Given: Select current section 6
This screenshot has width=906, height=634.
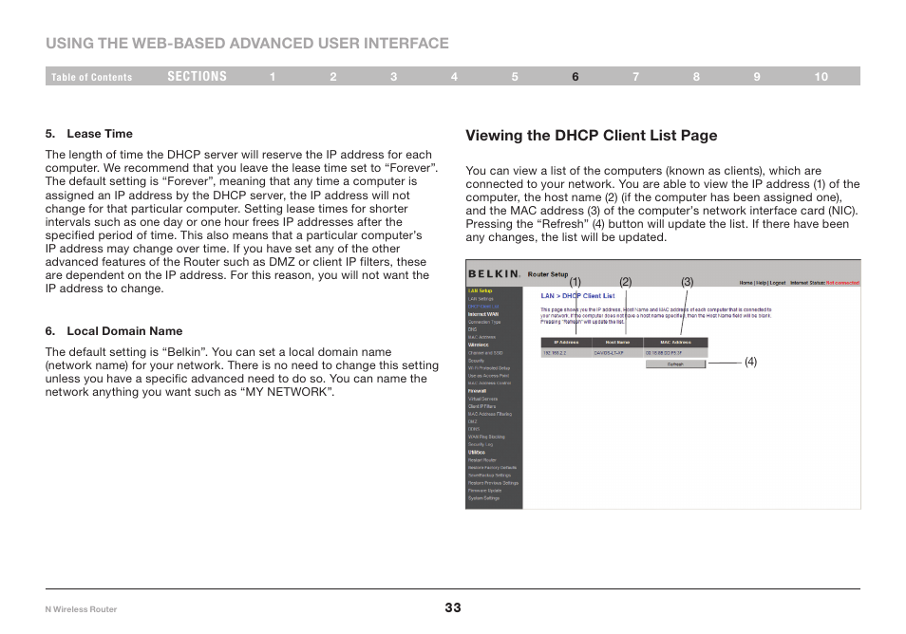Looking at the screenshot, I should (575, 77).
